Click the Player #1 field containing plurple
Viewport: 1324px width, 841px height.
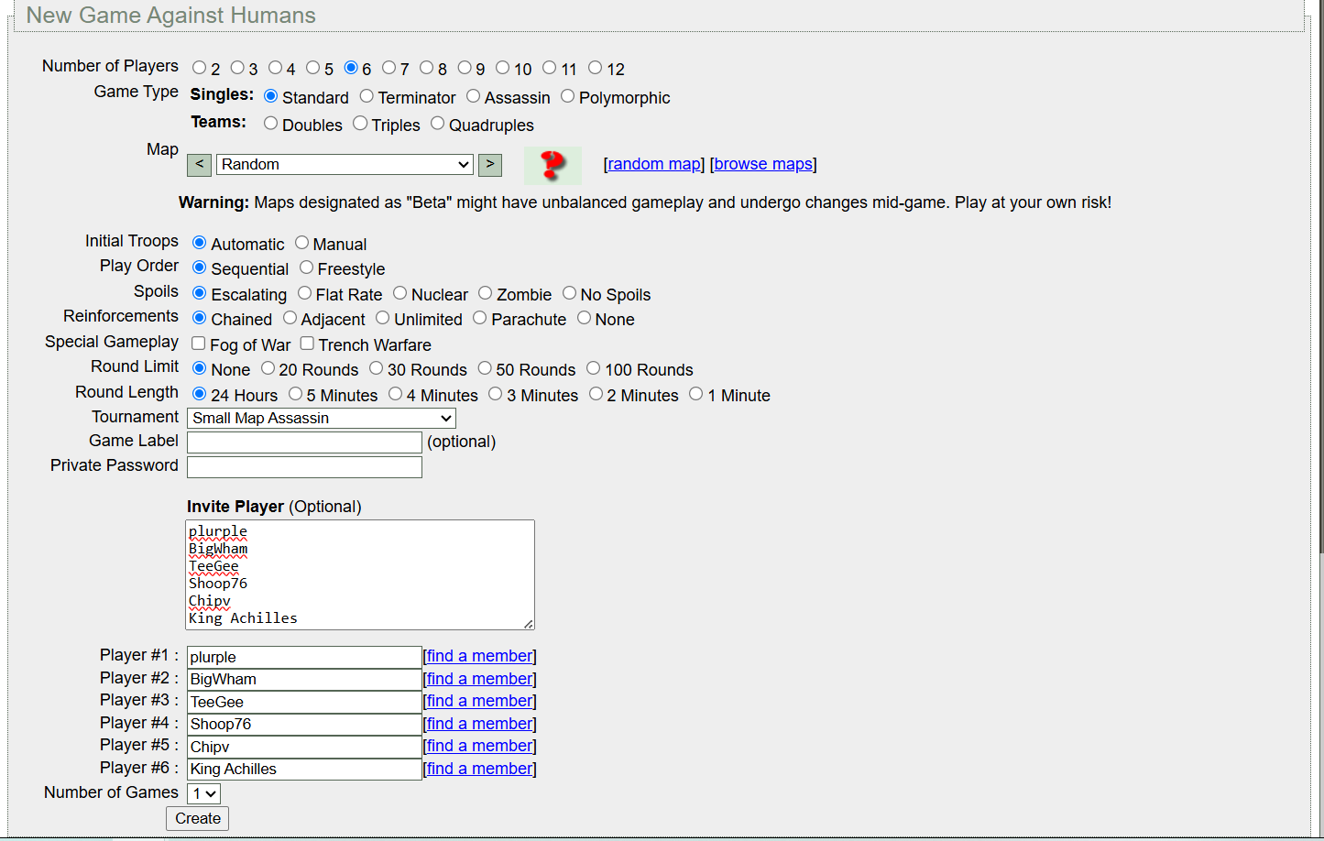pyautogui.click(x=304, y=657)
